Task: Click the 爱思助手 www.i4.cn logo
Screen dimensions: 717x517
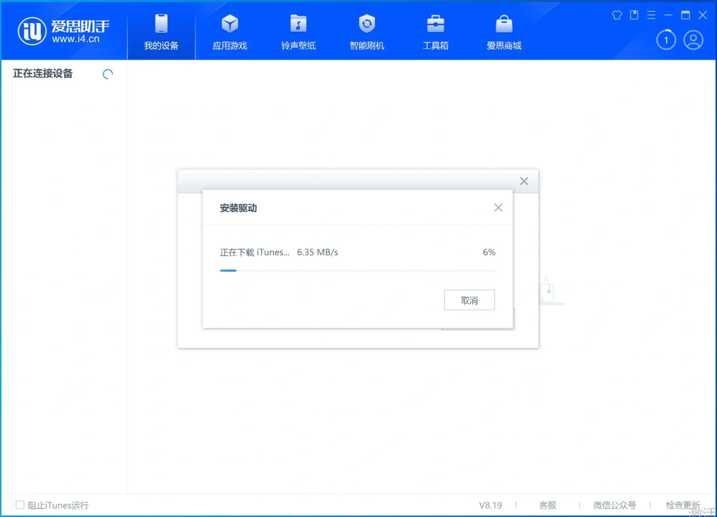Action: point(64,31)
